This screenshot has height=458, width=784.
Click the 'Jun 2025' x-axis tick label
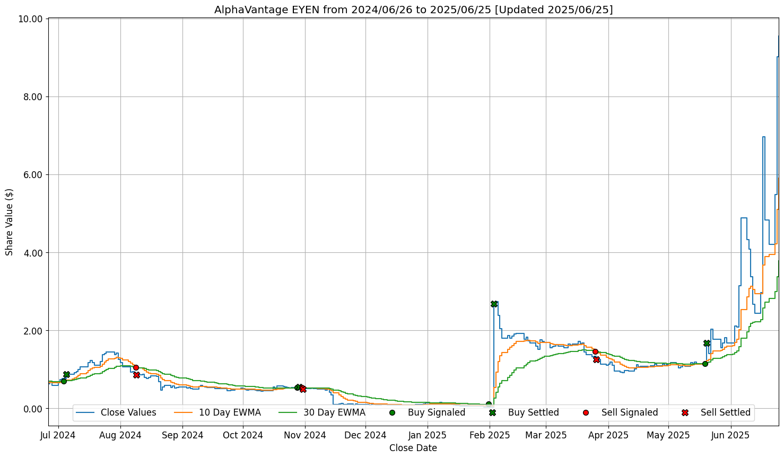(731, 436)
